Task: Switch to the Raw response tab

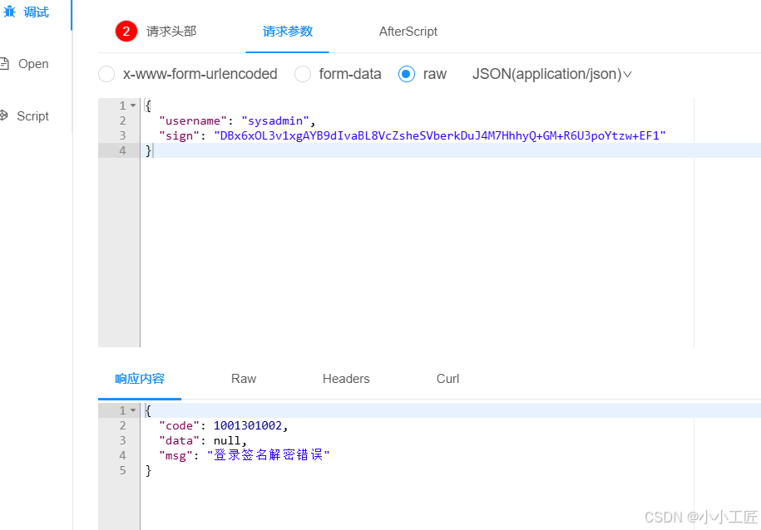Action: 244,379
